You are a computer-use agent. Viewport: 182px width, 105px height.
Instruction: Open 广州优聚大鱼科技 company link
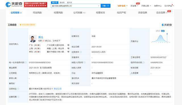[56, 45]
